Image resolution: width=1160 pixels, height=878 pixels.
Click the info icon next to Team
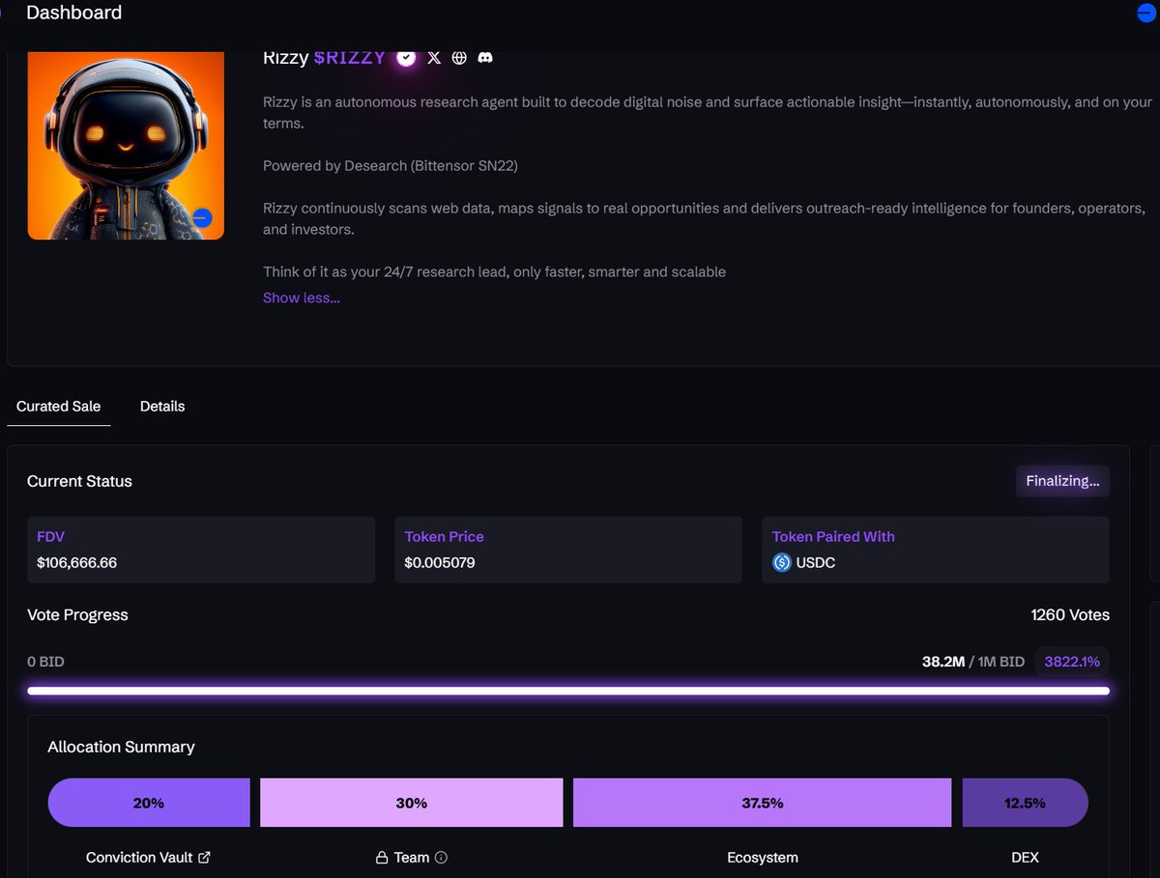[441, 857]
